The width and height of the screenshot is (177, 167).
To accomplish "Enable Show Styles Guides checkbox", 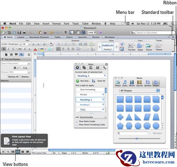I will tap(77, 121).
